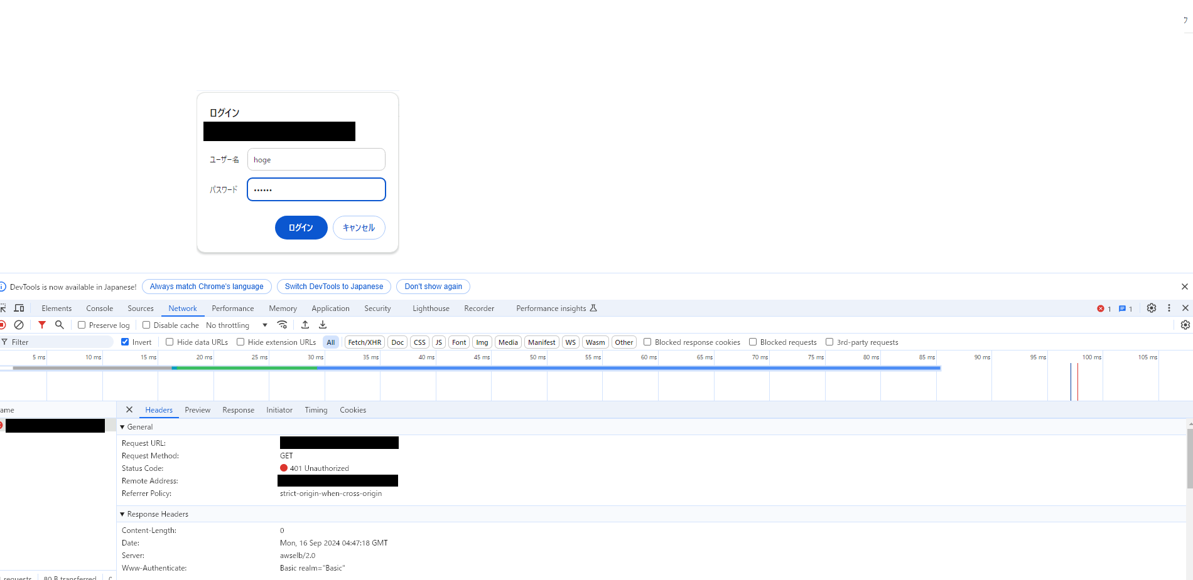This screenshot has height=580, width=1193.
Task: Switch to the Console panel
Action: click(x=99, y=308)
